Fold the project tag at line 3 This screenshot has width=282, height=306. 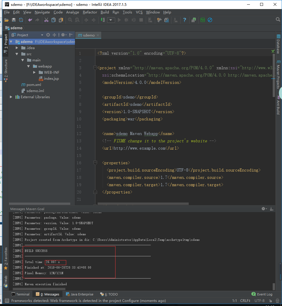click(x=95, y=68)
